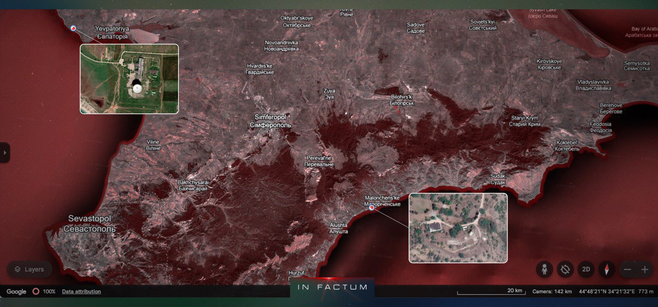Click the Semysotka map label
Screen dimensions: 658x307
[637, 66]
